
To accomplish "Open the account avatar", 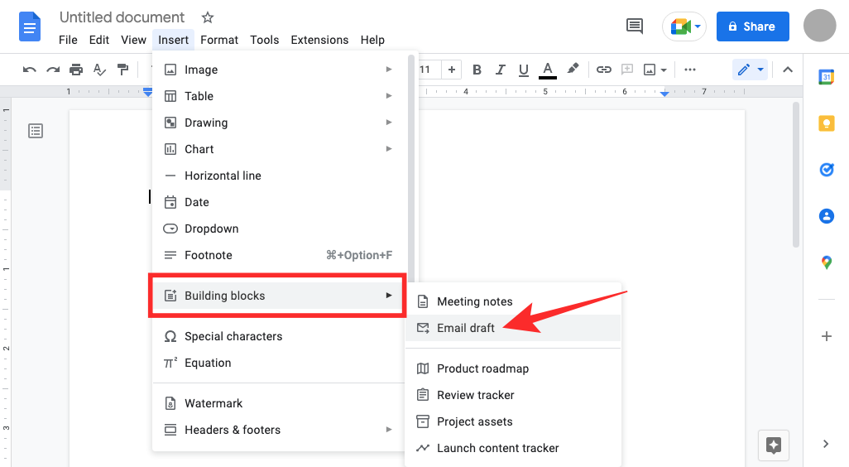I will [x=819, y=26].
